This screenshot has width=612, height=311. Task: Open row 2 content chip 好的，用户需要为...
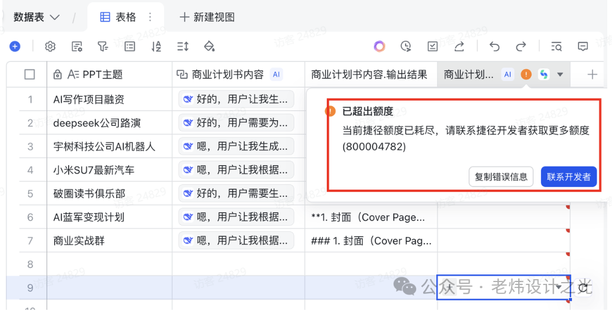point(236,123)
